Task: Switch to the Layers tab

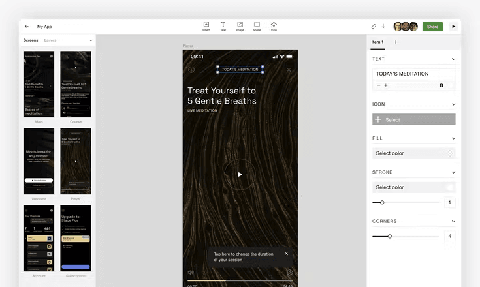Action: (x=50, y=40)
